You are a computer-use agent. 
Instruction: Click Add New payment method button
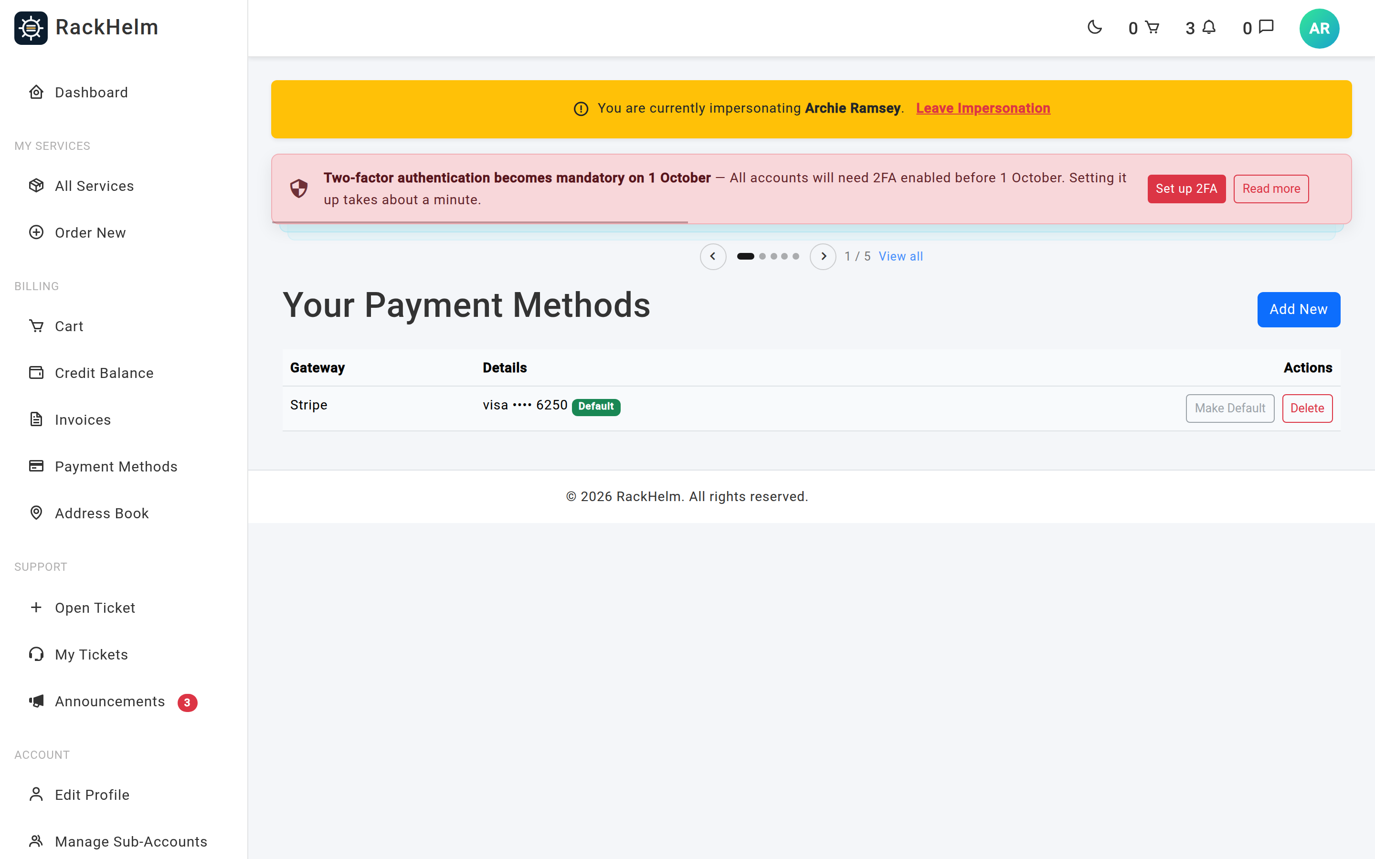pos(1298,310)
